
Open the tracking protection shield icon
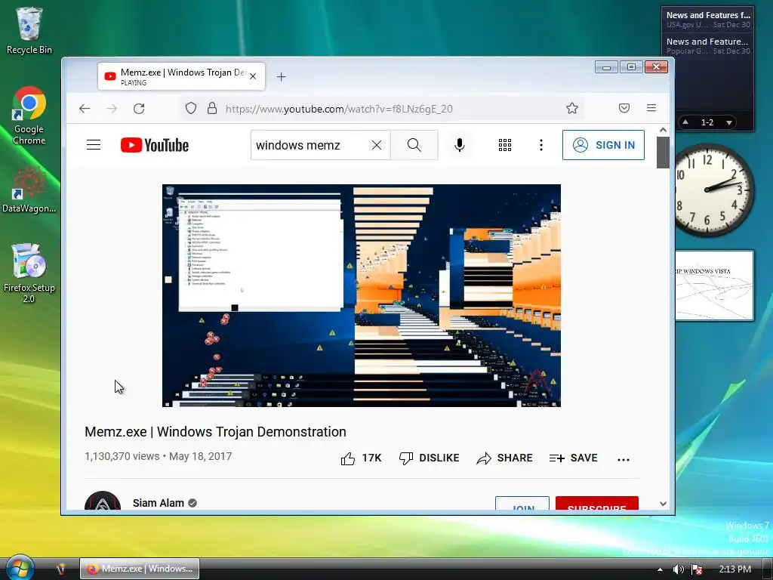(191, 109)
